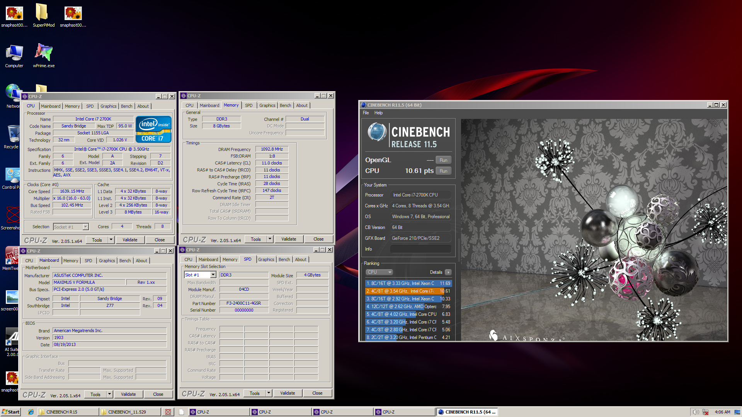Click the Intel Core i7 logo in CPU-Z

[x=154, y=129]
